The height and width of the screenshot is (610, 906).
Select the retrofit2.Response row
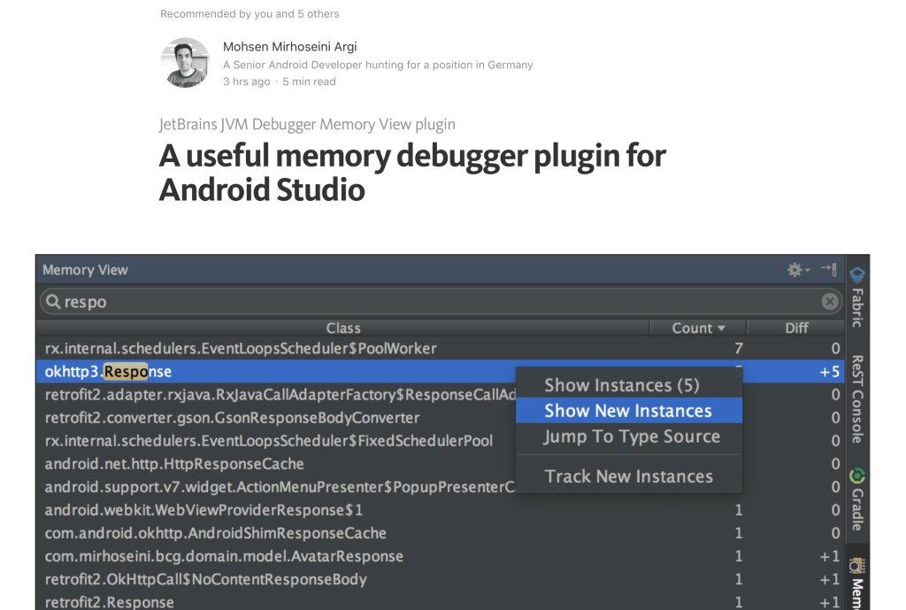(x=441, y=602)
